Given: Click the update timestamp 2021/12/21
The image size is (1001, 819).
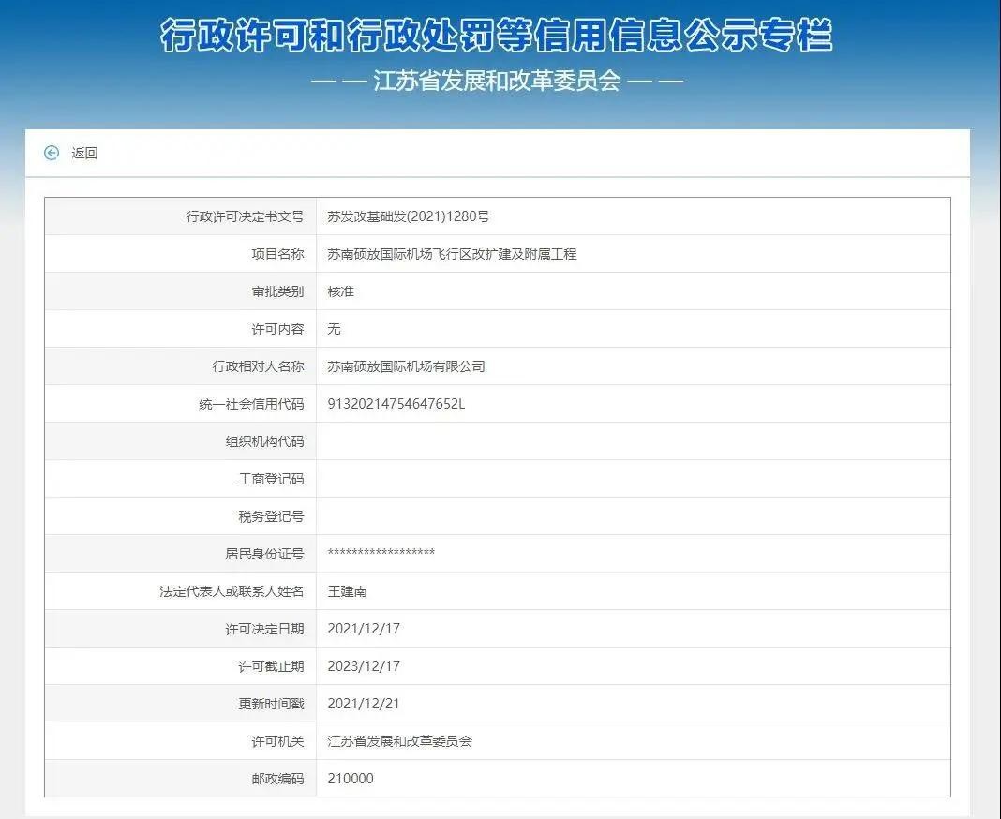Looking at the screenshot, I should pos(364,704).
